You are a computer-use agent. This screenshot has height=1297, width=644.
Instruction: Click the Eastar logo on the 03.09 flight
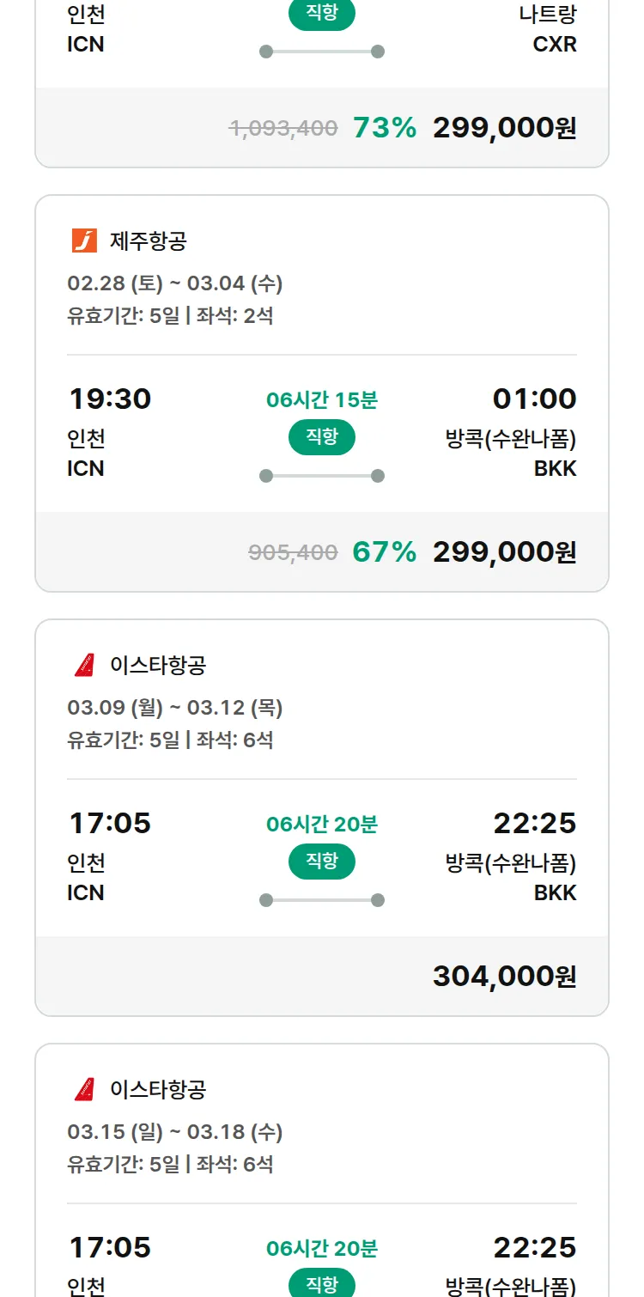click(x=84, y=665)
